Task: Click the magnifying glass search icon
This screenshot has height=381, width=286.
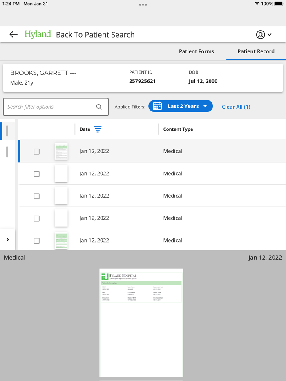Action: point(99,107)
